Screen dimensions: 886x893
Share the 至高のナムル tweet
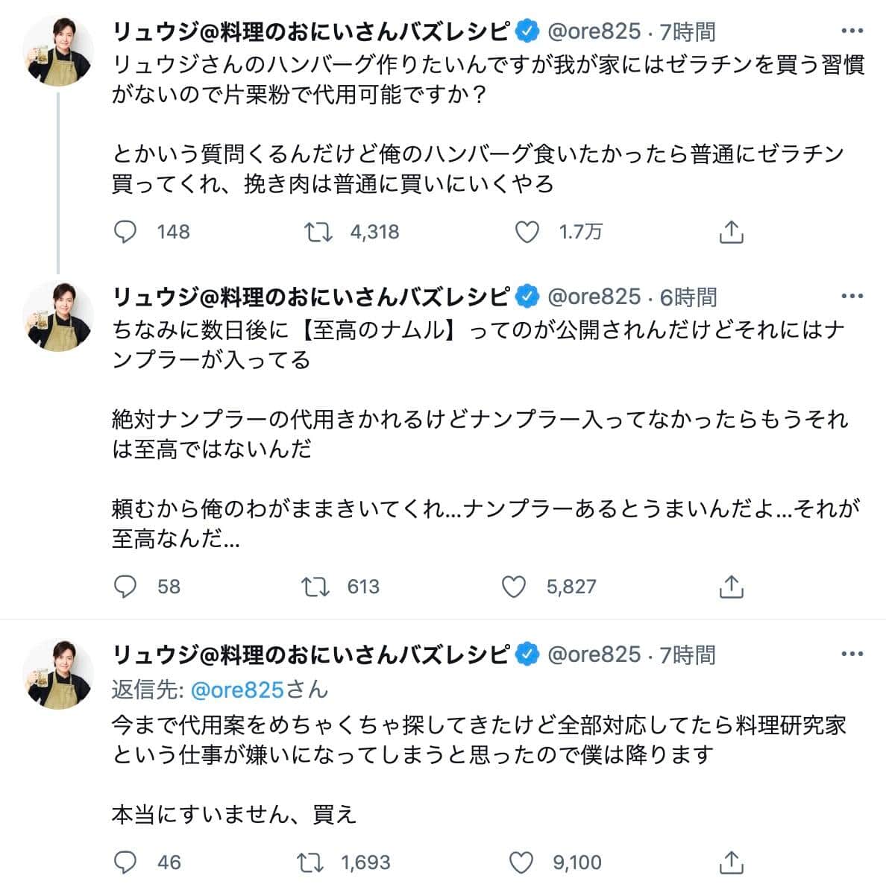pos(732,587)
